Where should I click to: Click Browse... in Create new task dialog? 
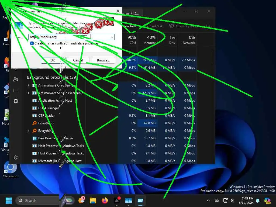[x=103, y=60]
